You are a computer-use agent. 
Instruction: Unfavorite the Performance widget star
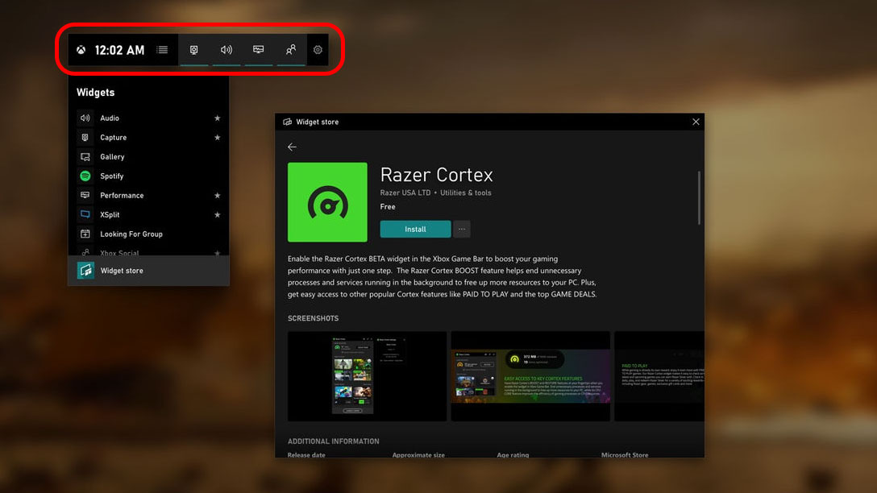(217, 195)
